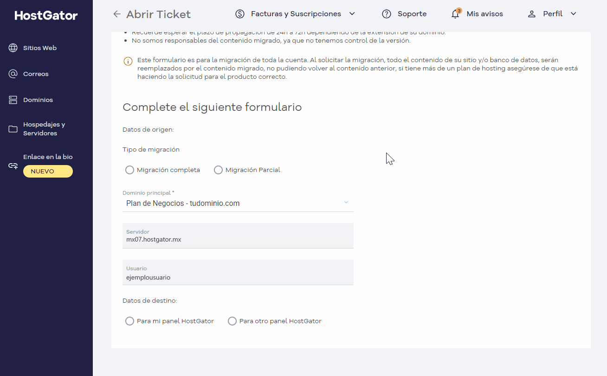Open Hospedajes y Servidores section
Screen dimensions: 607x376
pos(44,129)
